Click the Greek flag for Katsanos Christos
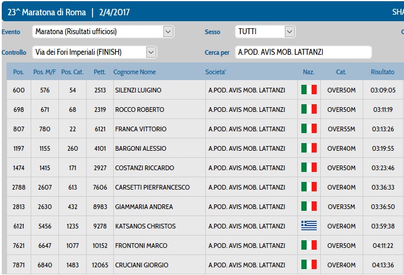Image resolution: width=404 pixels, height=275 pixels. 308,226
